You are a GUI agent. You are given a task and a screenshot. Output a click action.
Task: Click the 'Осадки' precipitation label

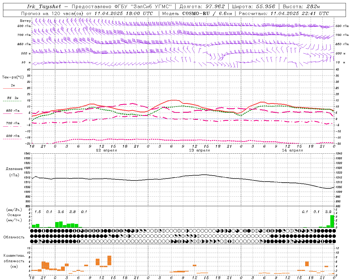(x=14, y=215)
